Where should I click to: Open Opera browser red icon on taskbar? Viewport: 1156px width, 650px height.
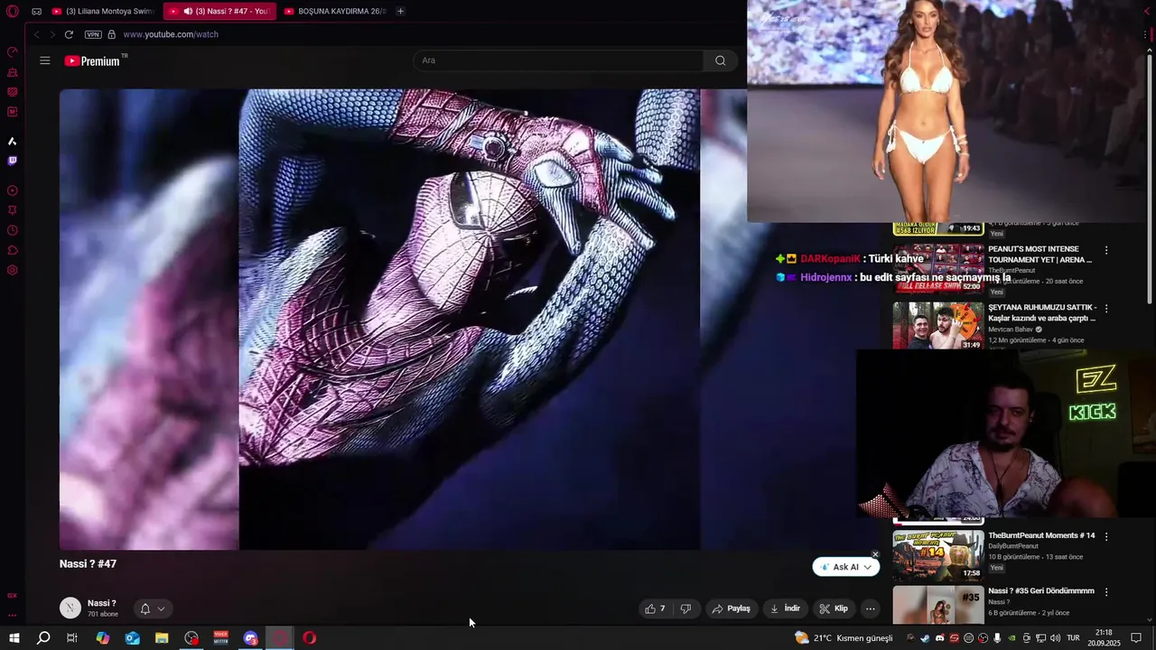pyautogui.click(x=310, y=638)
